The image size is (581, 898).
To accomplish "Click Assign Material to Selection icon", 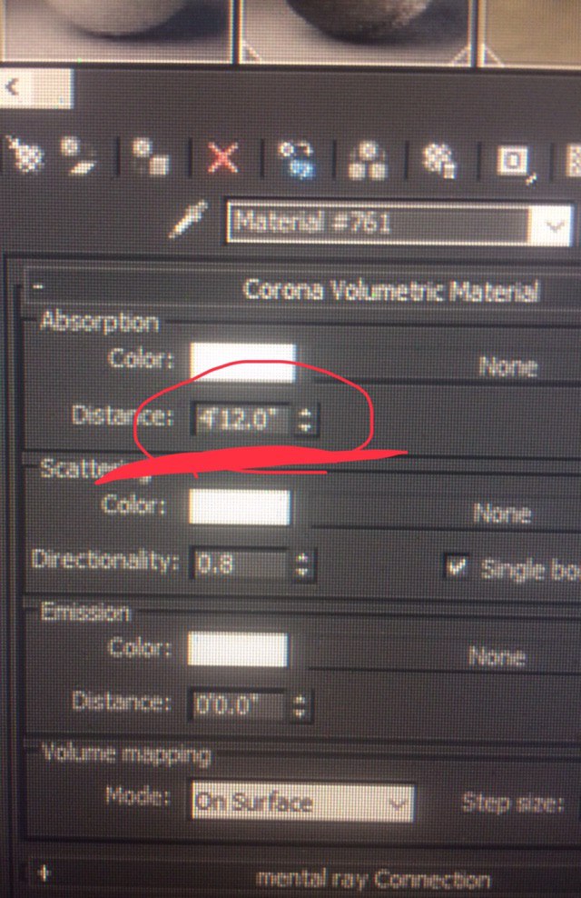I will (x=150, y=155).
